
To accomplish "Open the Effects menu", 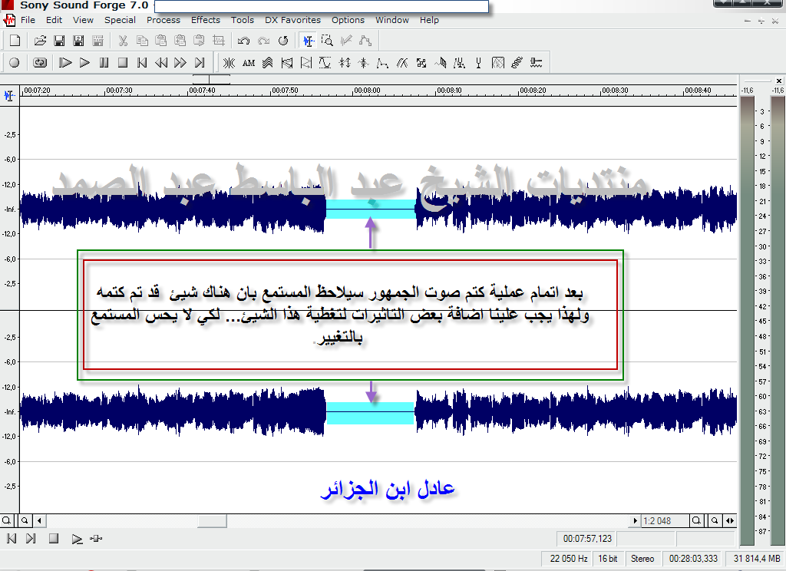I will (x=206, y=20).
